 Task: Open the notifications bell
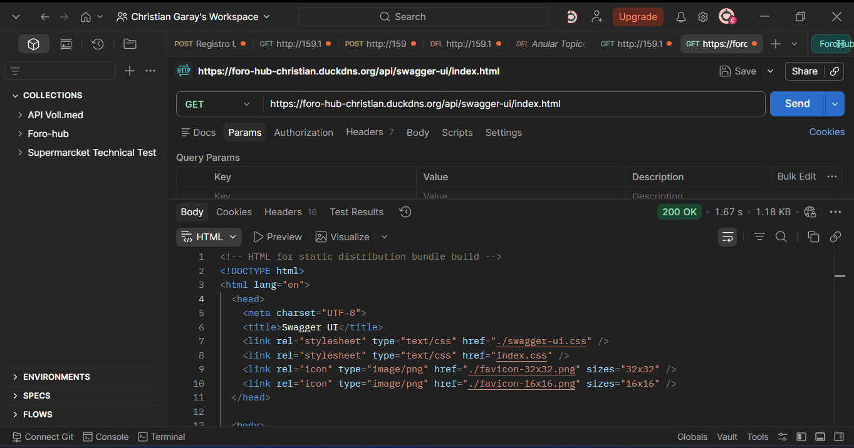click(x=680, y=17)
